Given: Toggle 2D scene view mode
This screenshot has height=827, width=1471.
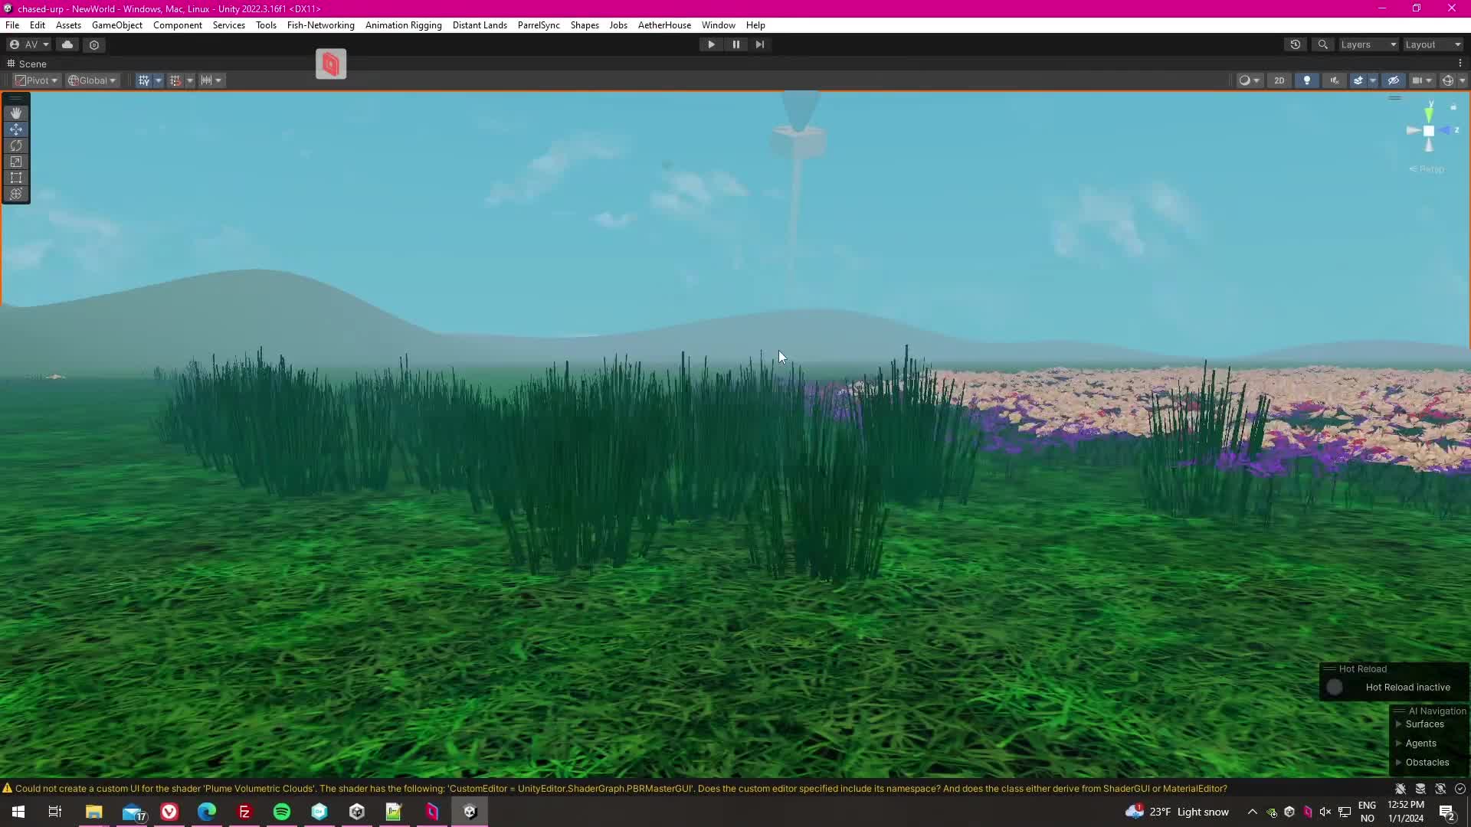Looking at the screenshot, I should point(1279,80).
